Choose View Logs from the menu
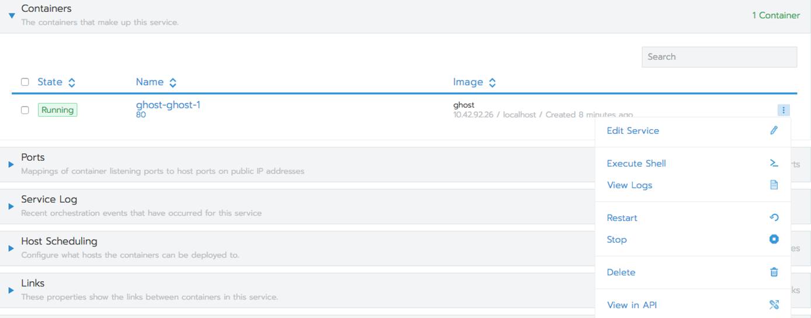The image size is (811, 318). [x=629, y=185]
